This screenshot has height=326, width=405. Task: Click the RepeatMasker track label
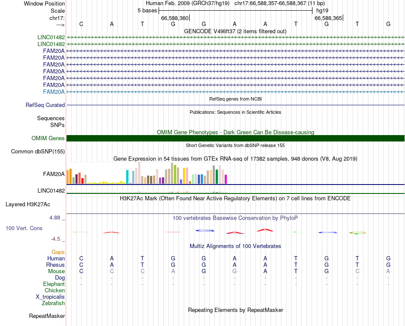pyautogui.click(x=47, y=316)
